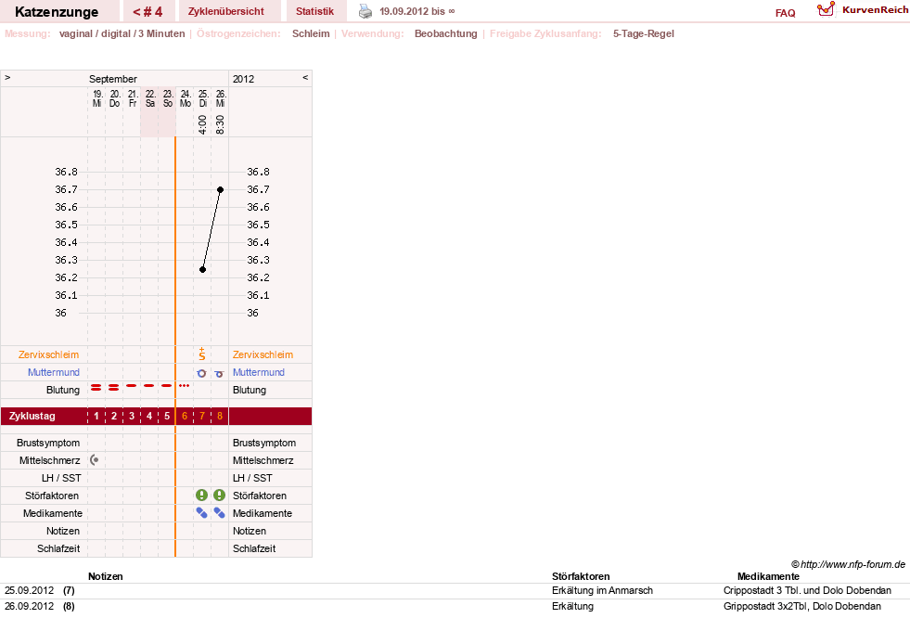Click the left Zervixschleim row label

(49, 354)
